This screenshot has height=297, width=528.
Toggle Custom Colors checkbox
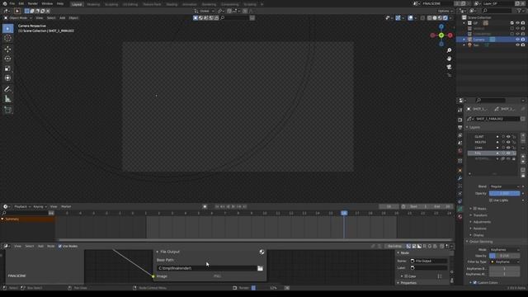coord(475,282)
